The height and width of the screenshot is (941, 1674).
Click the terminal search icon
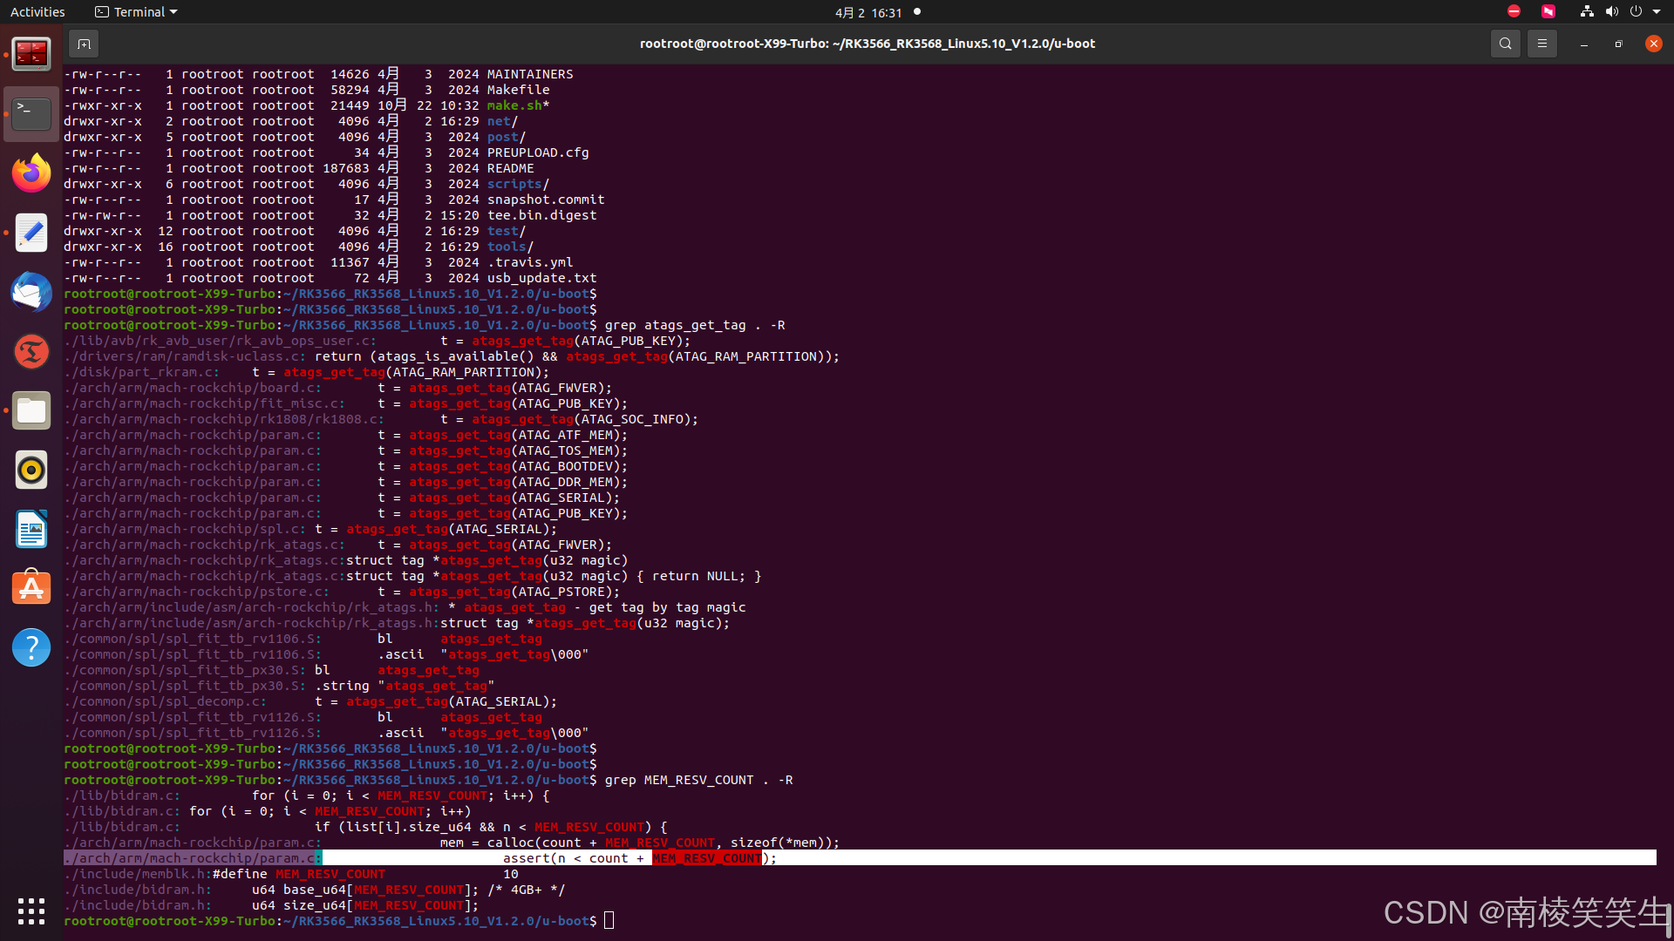click(x=1505, y=44)
